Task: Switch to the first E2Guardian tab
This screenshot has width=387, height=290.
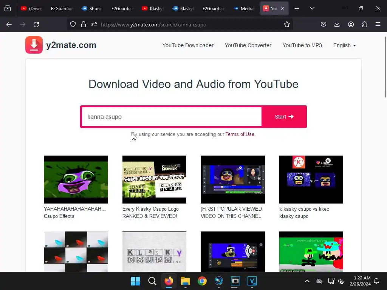Action: 62,9
